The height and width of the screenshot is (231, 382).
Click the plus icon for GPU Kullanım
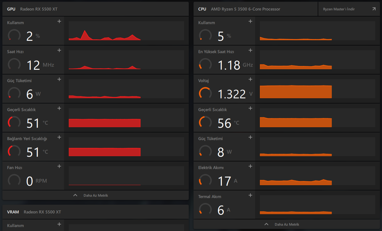(59, 21)
